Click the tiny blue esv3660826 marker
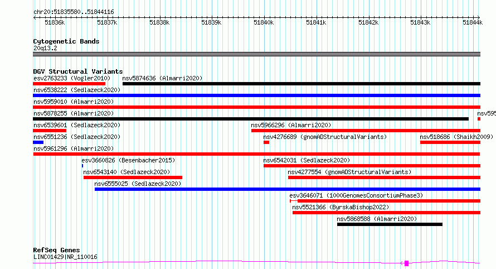This screenshot has height=269, width=496. click(x=82, y=166)
